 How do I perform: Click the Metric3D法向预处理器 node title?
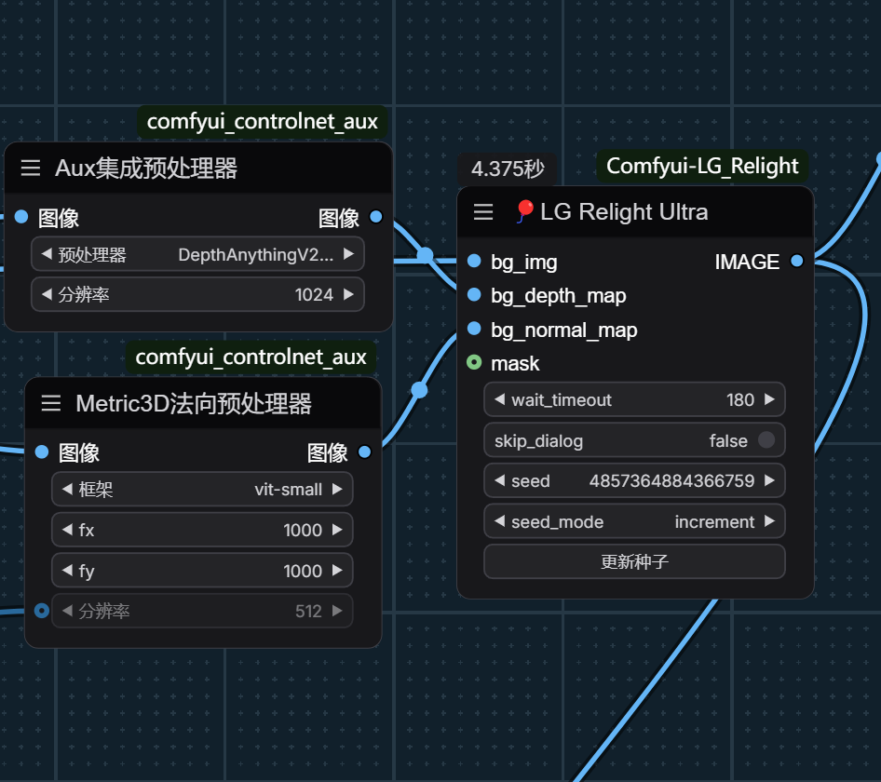pos(194,403)
